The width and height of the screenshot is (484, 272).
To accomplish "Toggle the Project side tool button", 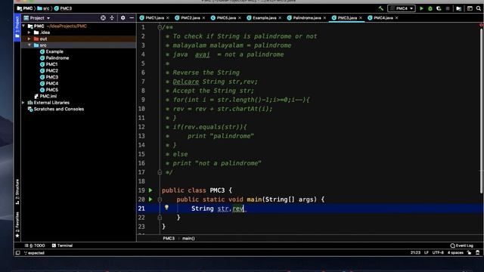I will click(17, 28).
